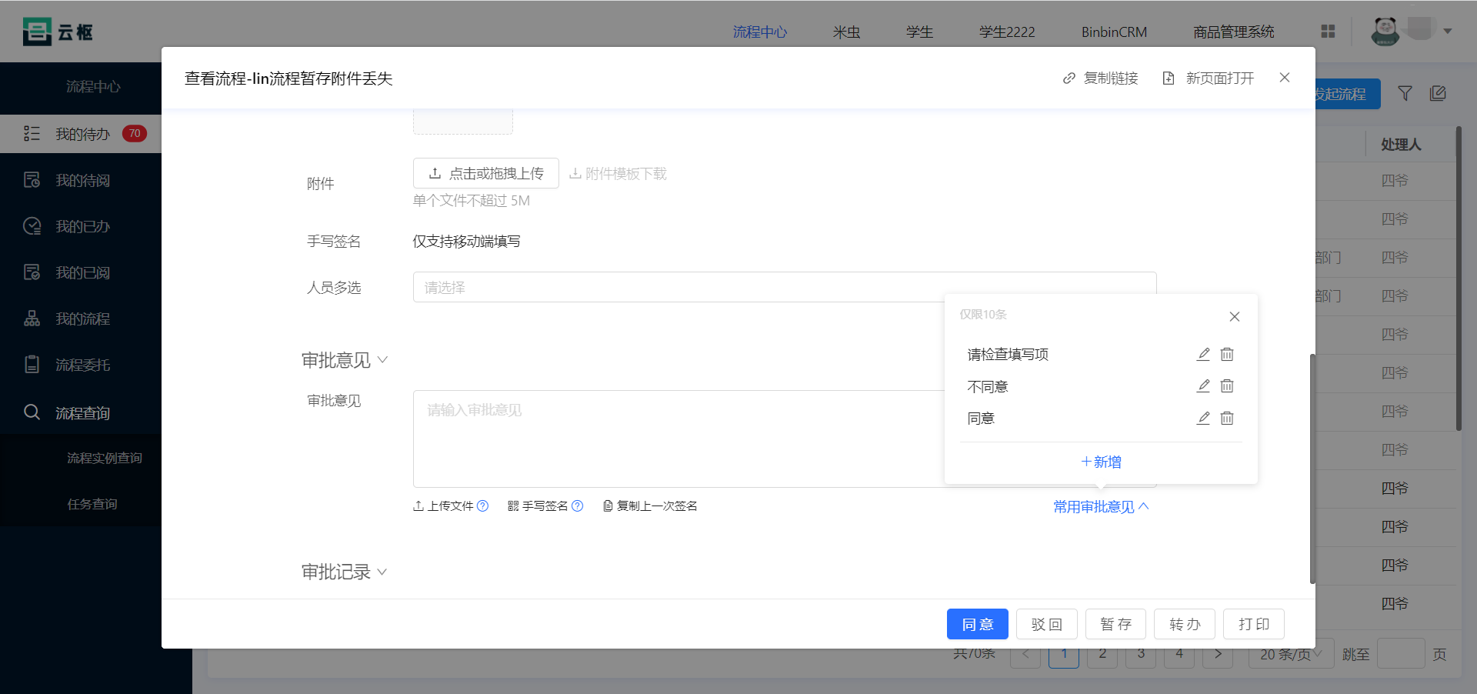1477x694 pixels.
Task: Go to page 2 in pagination
Action: pyautogui.click(x=1102, y=654)
